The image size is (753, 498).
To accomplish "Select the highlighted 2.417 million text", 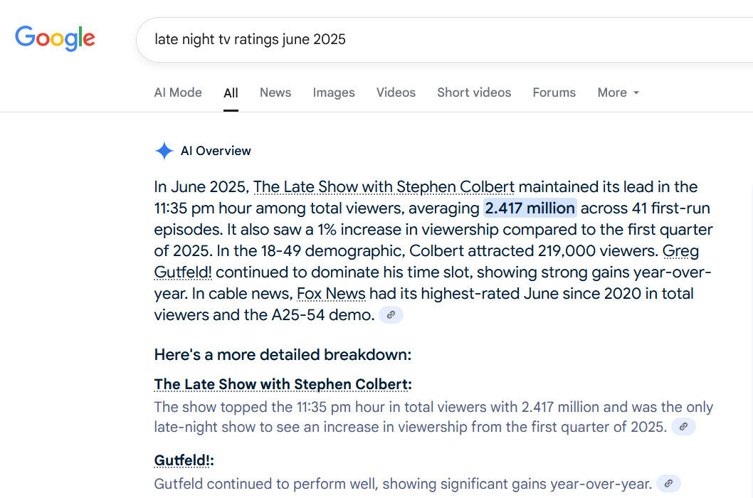I will point(530,208).
